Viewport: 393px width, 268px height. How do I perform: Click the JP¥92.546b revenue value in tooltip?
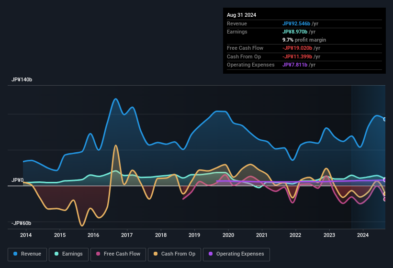click(296, 23)
